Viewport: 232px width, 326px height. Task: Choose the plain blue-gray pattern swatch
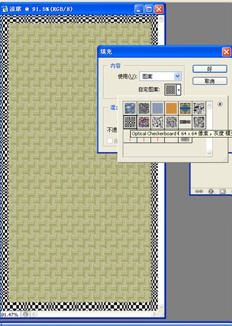pos(157,108)
